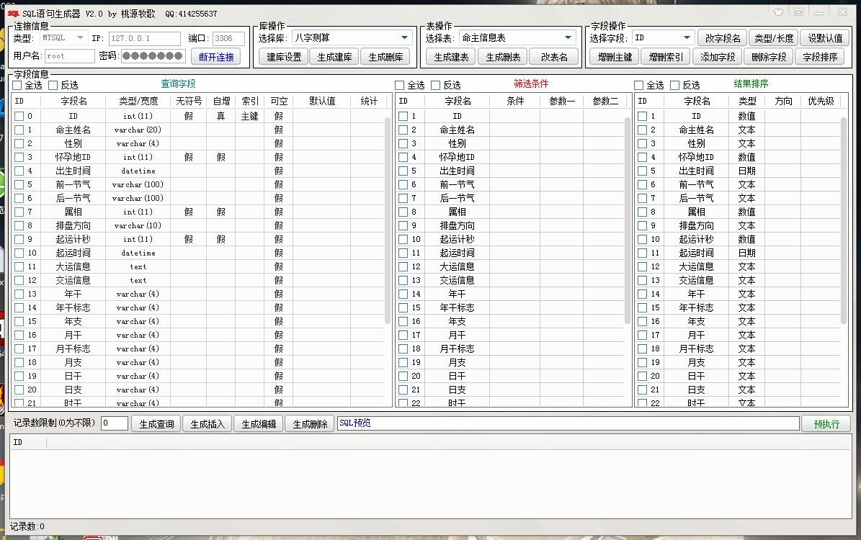The image size is (861, 540).
Task: Tick 全选 checkbox beside 结果排序 heading
Action: coord(638,85)
